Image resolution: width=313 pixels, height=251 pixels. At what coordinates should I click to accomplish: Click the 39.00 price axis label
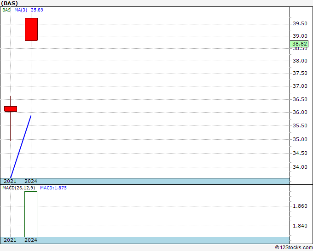[x=300, y=36]
